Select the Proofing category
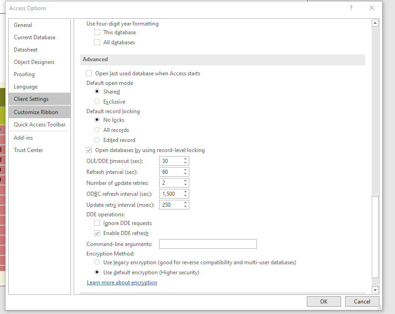 point(40,74)
